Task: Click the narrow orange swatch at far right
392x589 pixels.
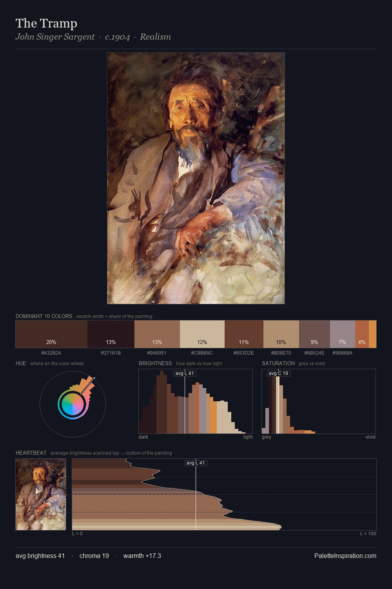Action: (x=372, y=334)
